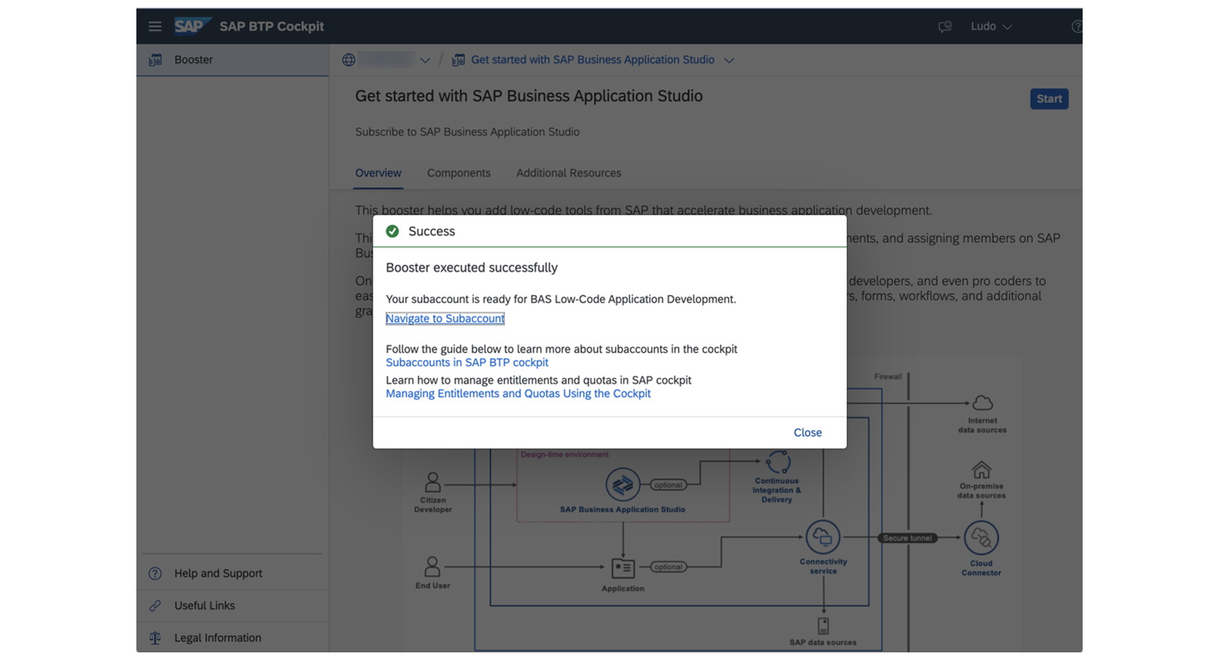Click the optional label near Application Studio
The width and height of the screenshot is (1219, 660).
click(x=668, y=485)
